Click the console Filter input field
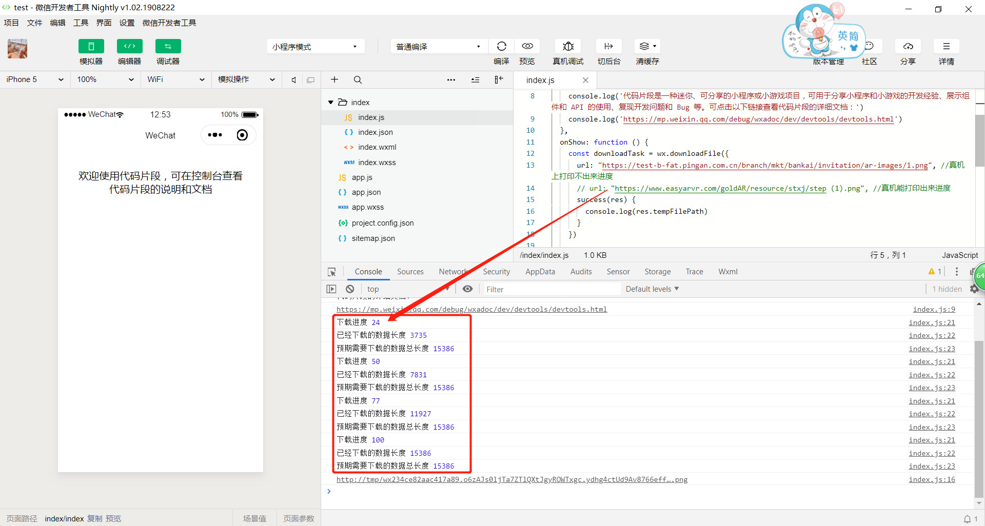Image resolution: width=985 pixels, height=526 pixels. pyautogui.click(x=551, y=289)
